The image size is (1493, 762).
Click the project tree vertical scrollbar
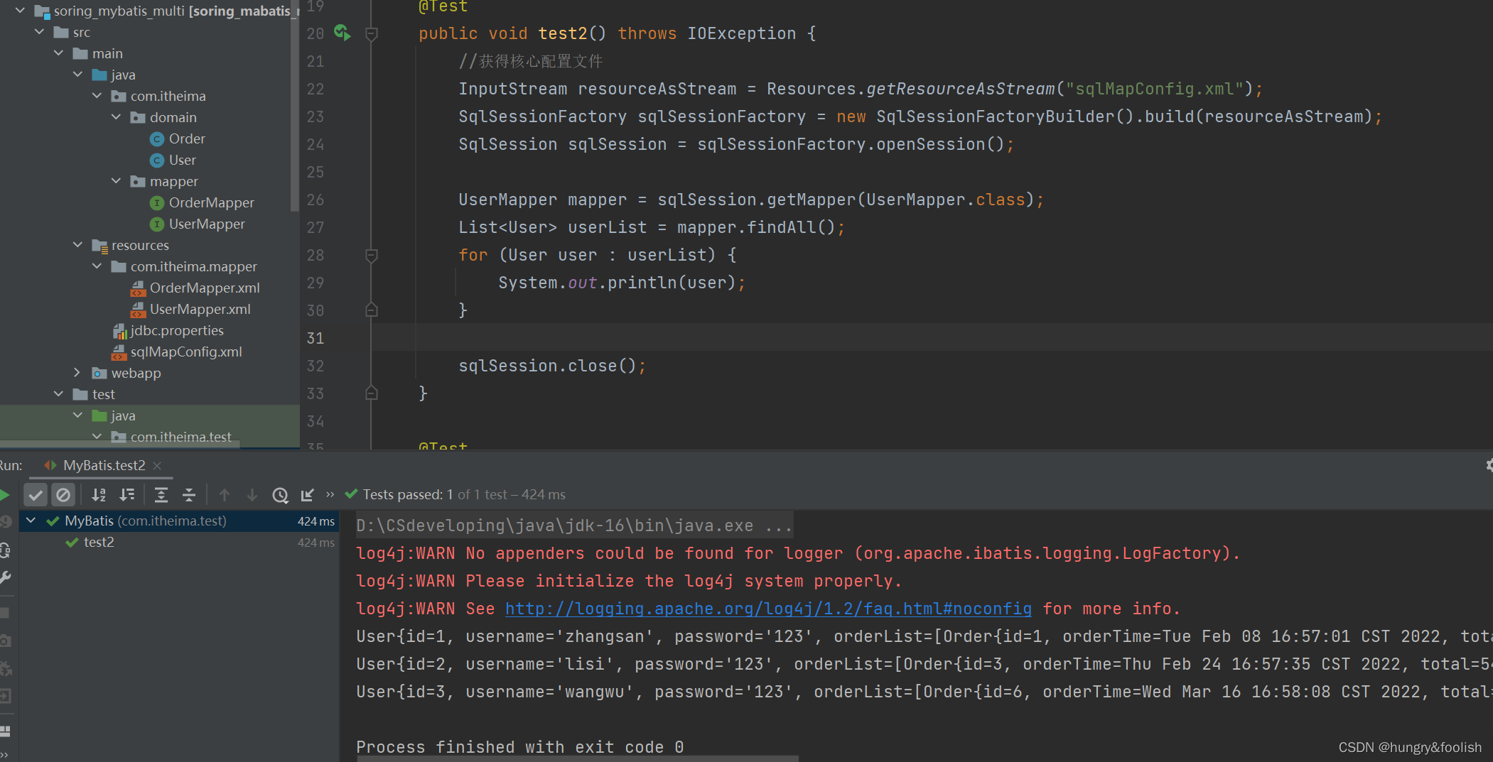tap(295, 107)
